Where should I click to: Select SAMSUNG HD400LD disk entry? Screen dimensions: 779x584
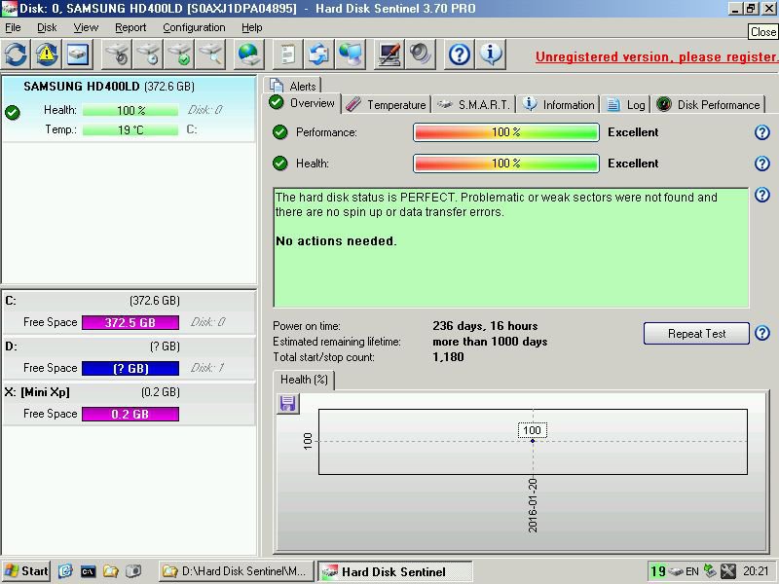(x=130, y=109)
